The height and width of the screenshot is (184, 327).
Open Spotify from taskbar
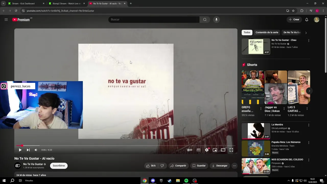(186, 181)
